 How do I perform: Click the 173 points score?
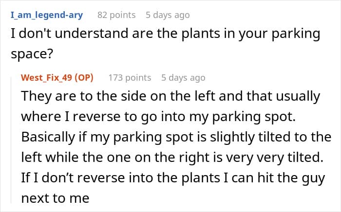point(130,78)
